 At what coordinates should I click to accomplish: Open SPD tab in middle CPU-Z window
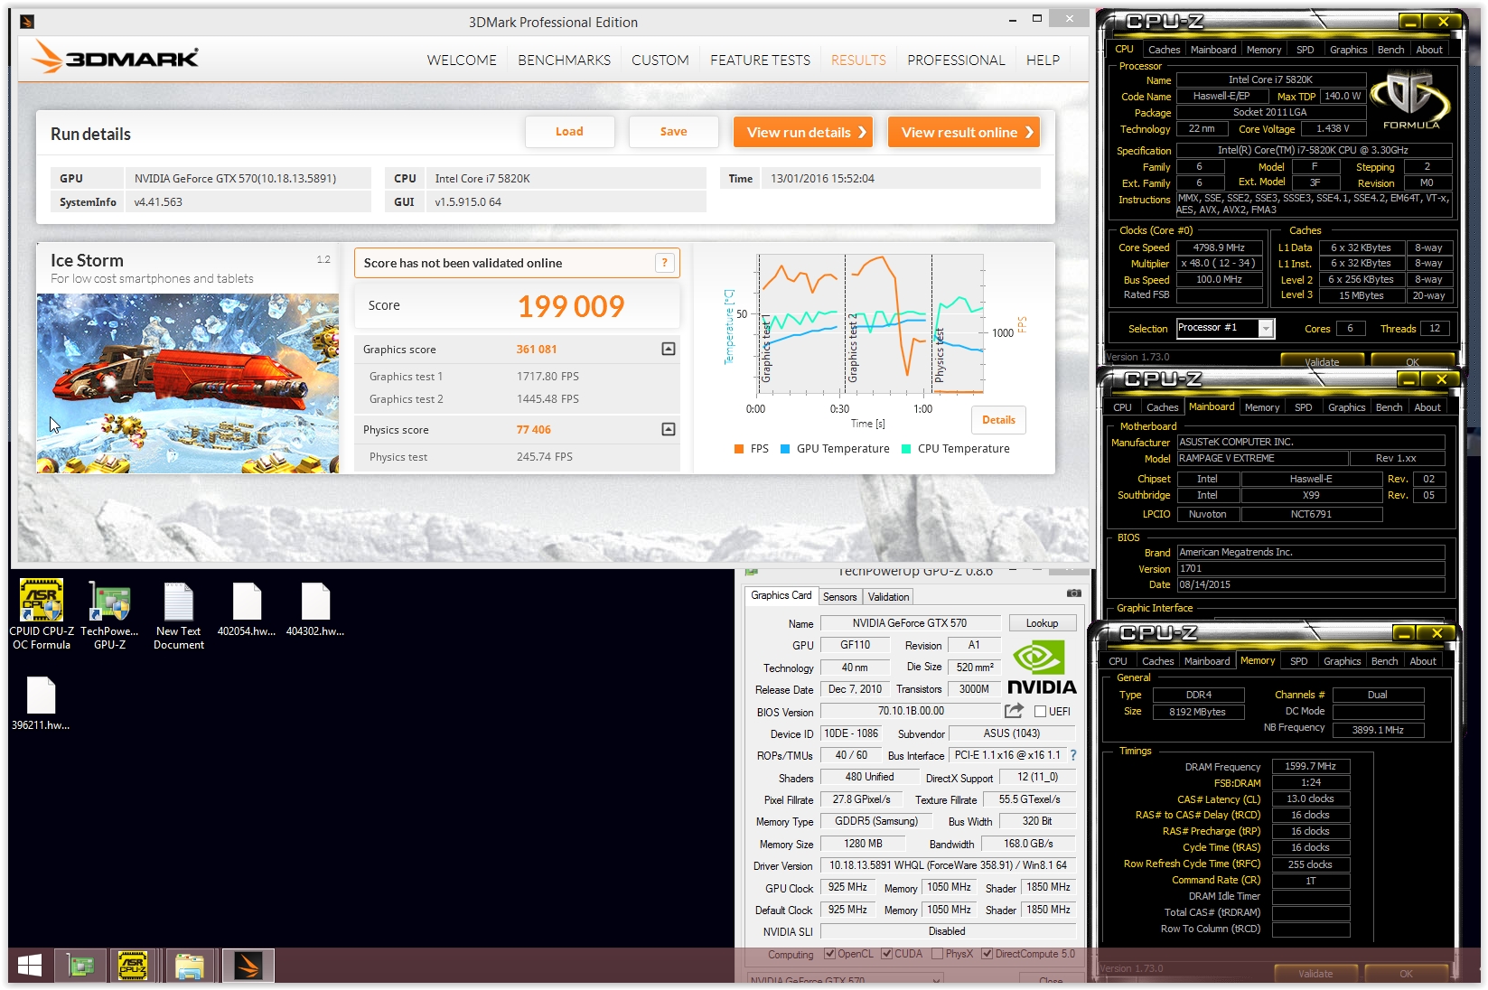click(1303, 407)
